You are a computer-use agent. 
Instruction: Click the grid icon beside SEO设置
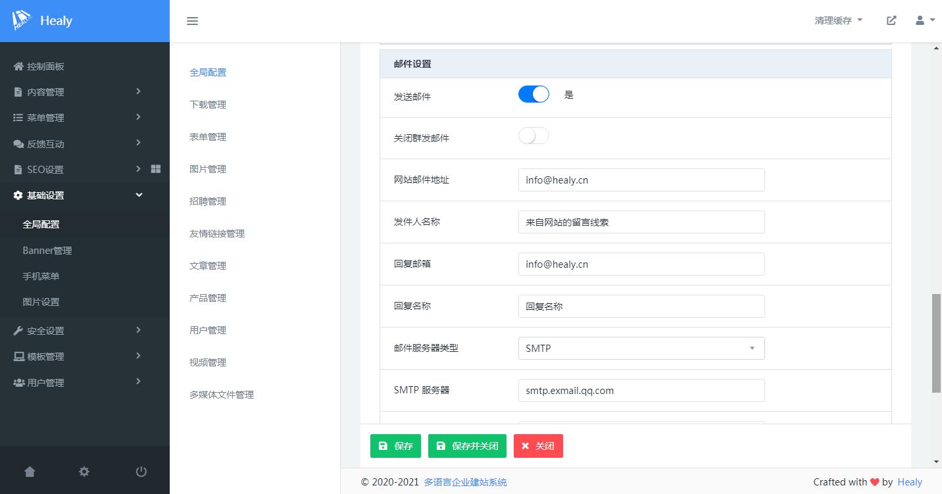pyautogui.click(x=156, y=169)
